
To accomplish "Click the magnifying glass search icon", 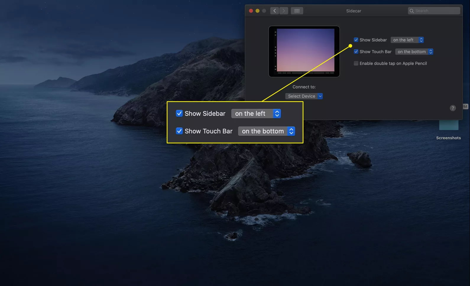I will (x=411, y=11).
